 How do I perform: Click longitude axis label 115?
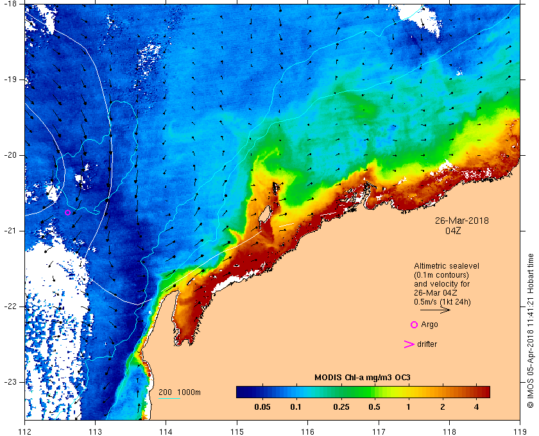tap(237, 432)
